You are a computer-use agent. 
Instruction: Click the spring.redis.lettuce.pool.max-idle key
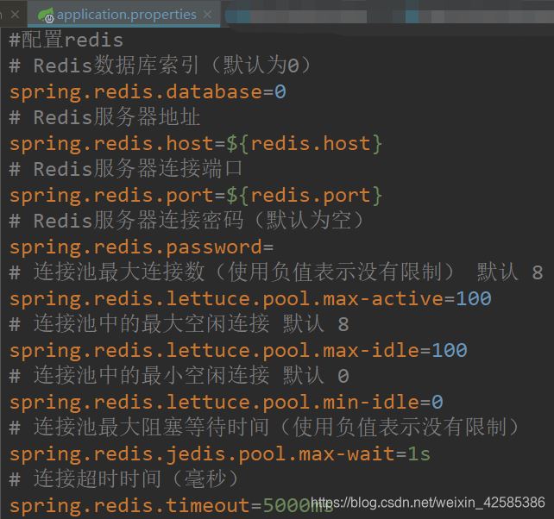coord(213,351)
